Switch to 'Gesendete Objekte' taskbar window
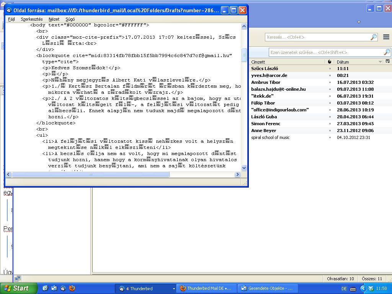Viewport: 392px width, 294px height. coord(266,288)
